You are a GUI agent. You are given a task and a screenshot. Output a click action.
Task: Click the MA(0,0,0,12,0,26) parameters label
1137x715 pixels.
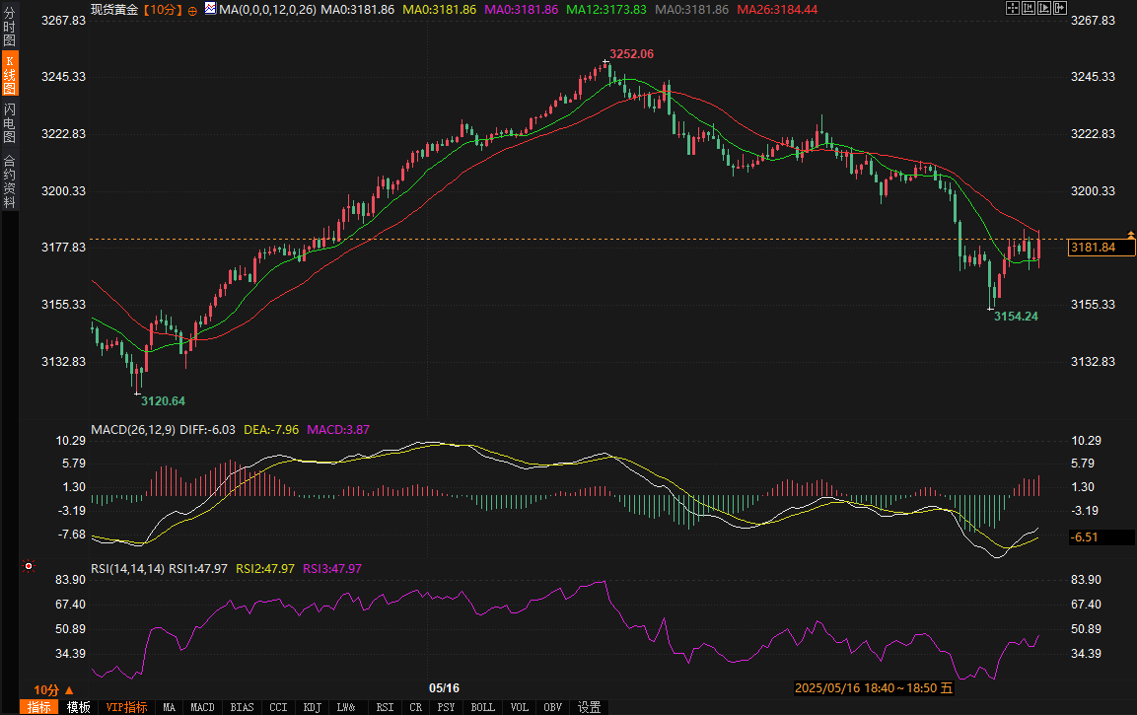point(267,10)
